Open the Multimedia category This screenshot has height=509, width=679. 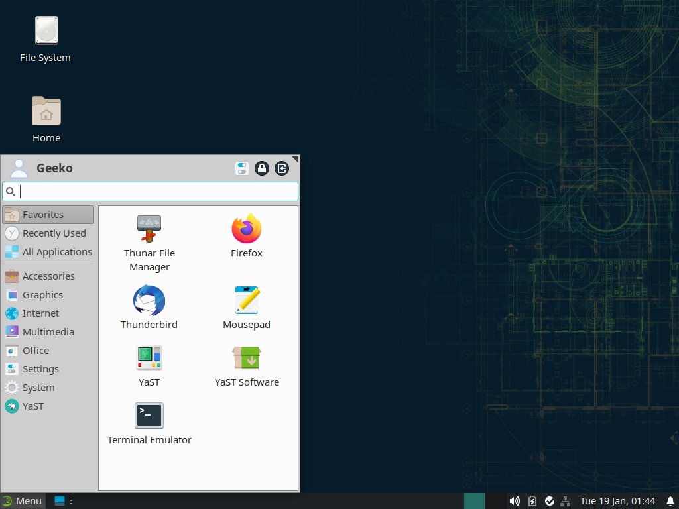pyautogui.click(x=48, y=332)
